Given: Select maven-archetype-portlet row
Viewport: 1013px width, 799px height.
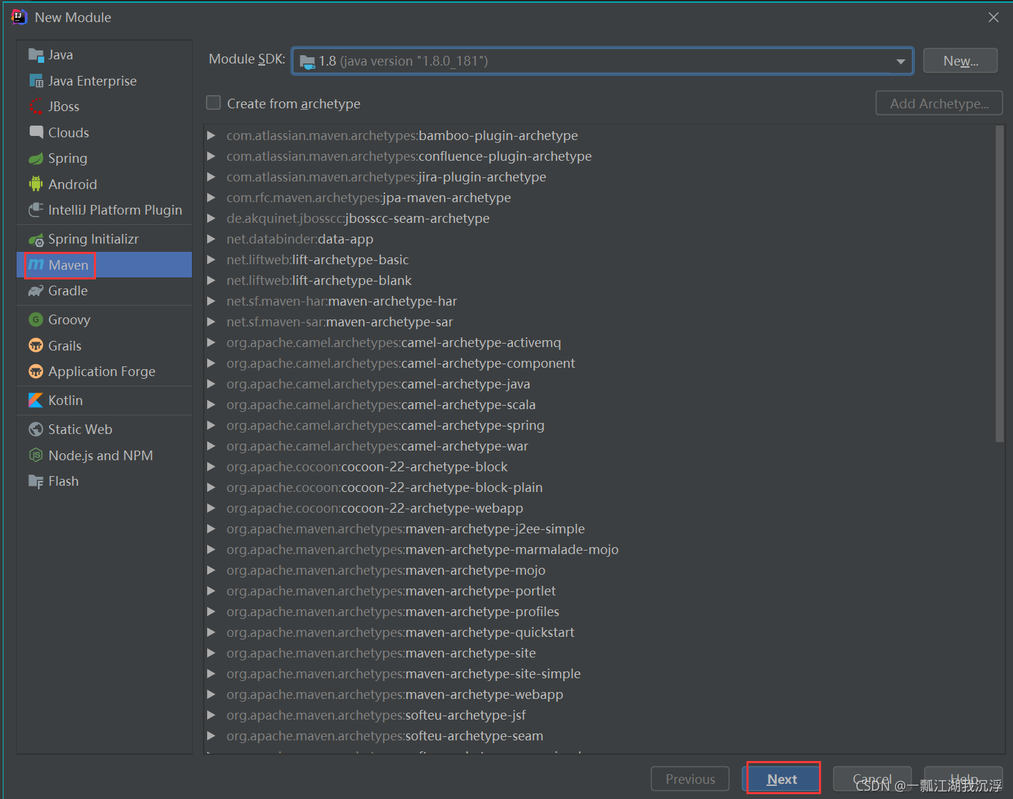Looking at the screenshot, I should 599,591.
